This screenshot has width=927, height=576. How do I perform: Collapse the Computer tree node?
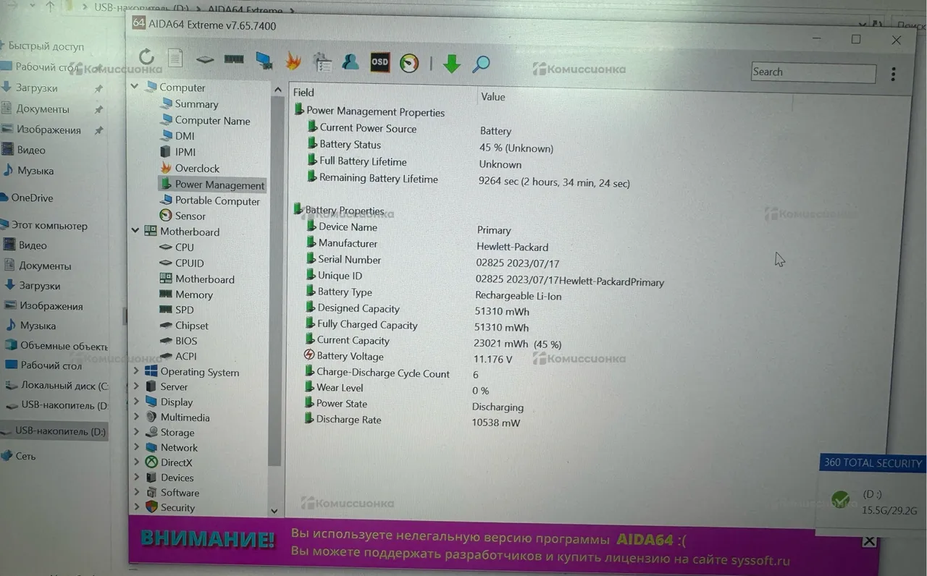(x=135, y=87)
